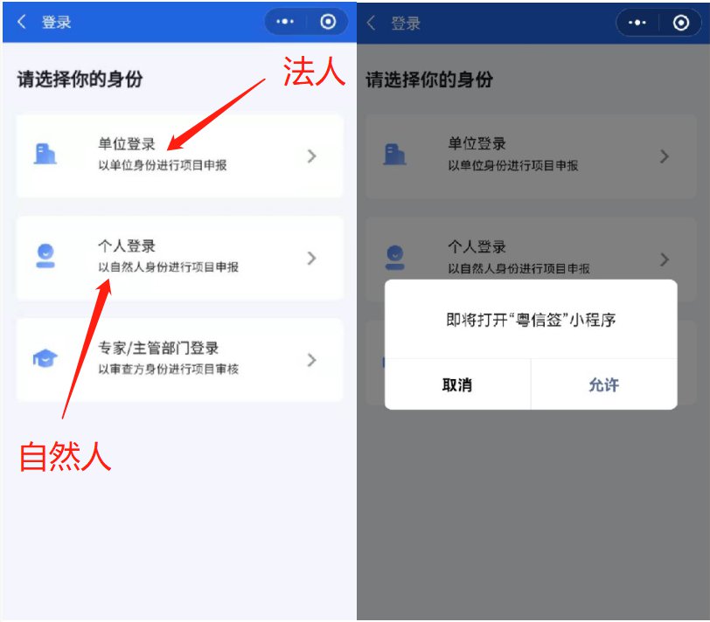This screenshot has width=710, height=622.
Task: Tap the dimmed 单位登录 chevron on right screen
Action: (x=665, y=156)
